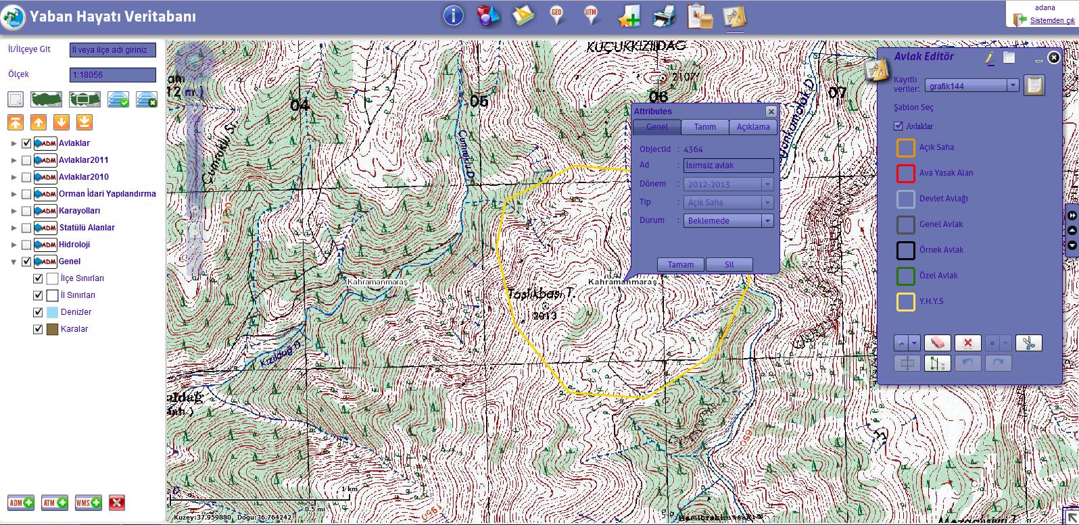Click the red X remove layer icon
This screenshot has width=1079, height=525.
tap(117, 503)
